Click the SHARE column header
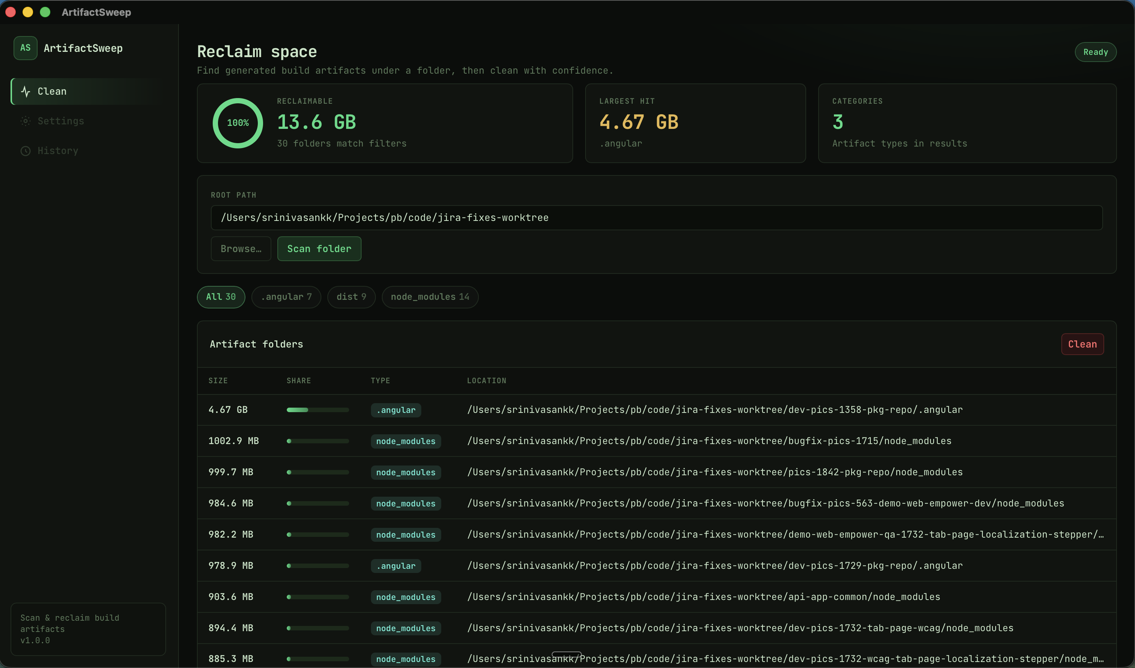1135x668 pixels. (x=299, y=381)
